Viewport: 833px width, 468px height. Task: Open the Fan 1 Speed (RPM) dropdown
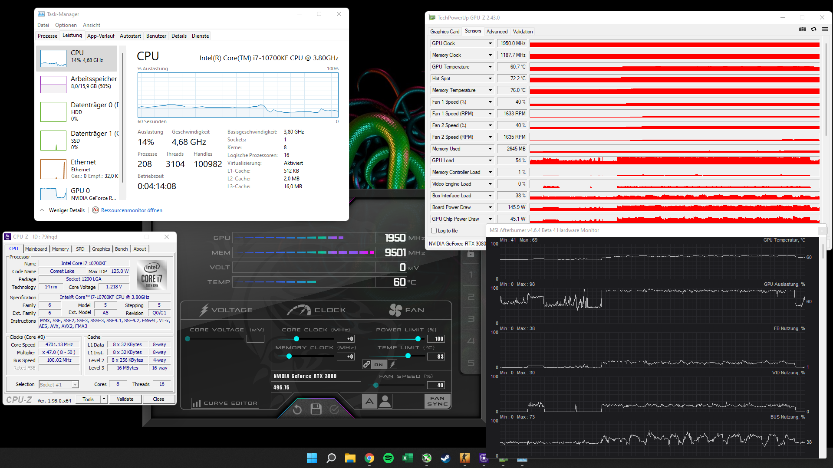(491, 114)
